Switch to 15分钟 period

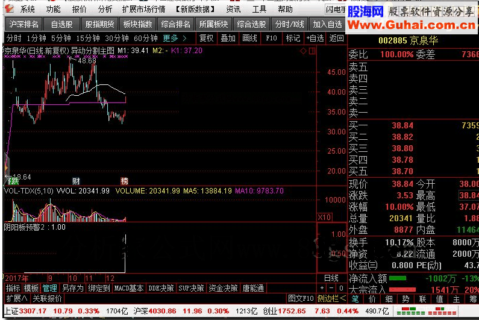[88, 38]
